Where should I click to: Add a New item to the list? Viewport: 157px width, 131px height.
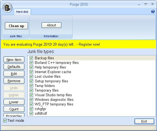coord(14,60)
